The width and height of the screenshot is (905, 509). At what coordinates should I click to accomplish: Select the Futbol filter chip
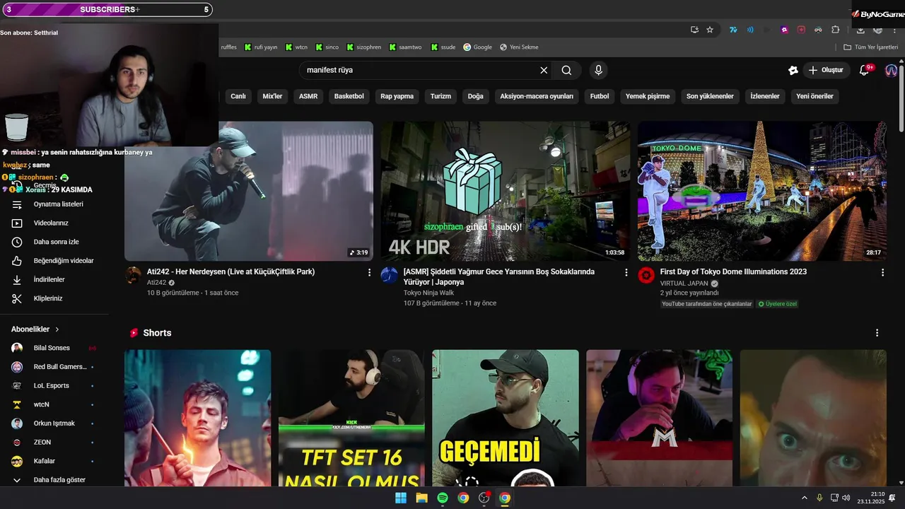pos(600,96)
